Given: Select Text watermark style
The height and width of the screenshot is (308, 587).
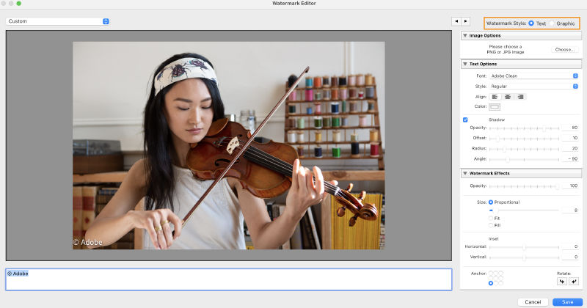Looking at the screenshot, I should (x=531, y=23).
